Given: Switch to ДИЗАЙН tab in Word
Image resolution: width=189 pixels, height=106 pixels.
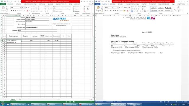Looking at the screenshot, I should point(120,4).
